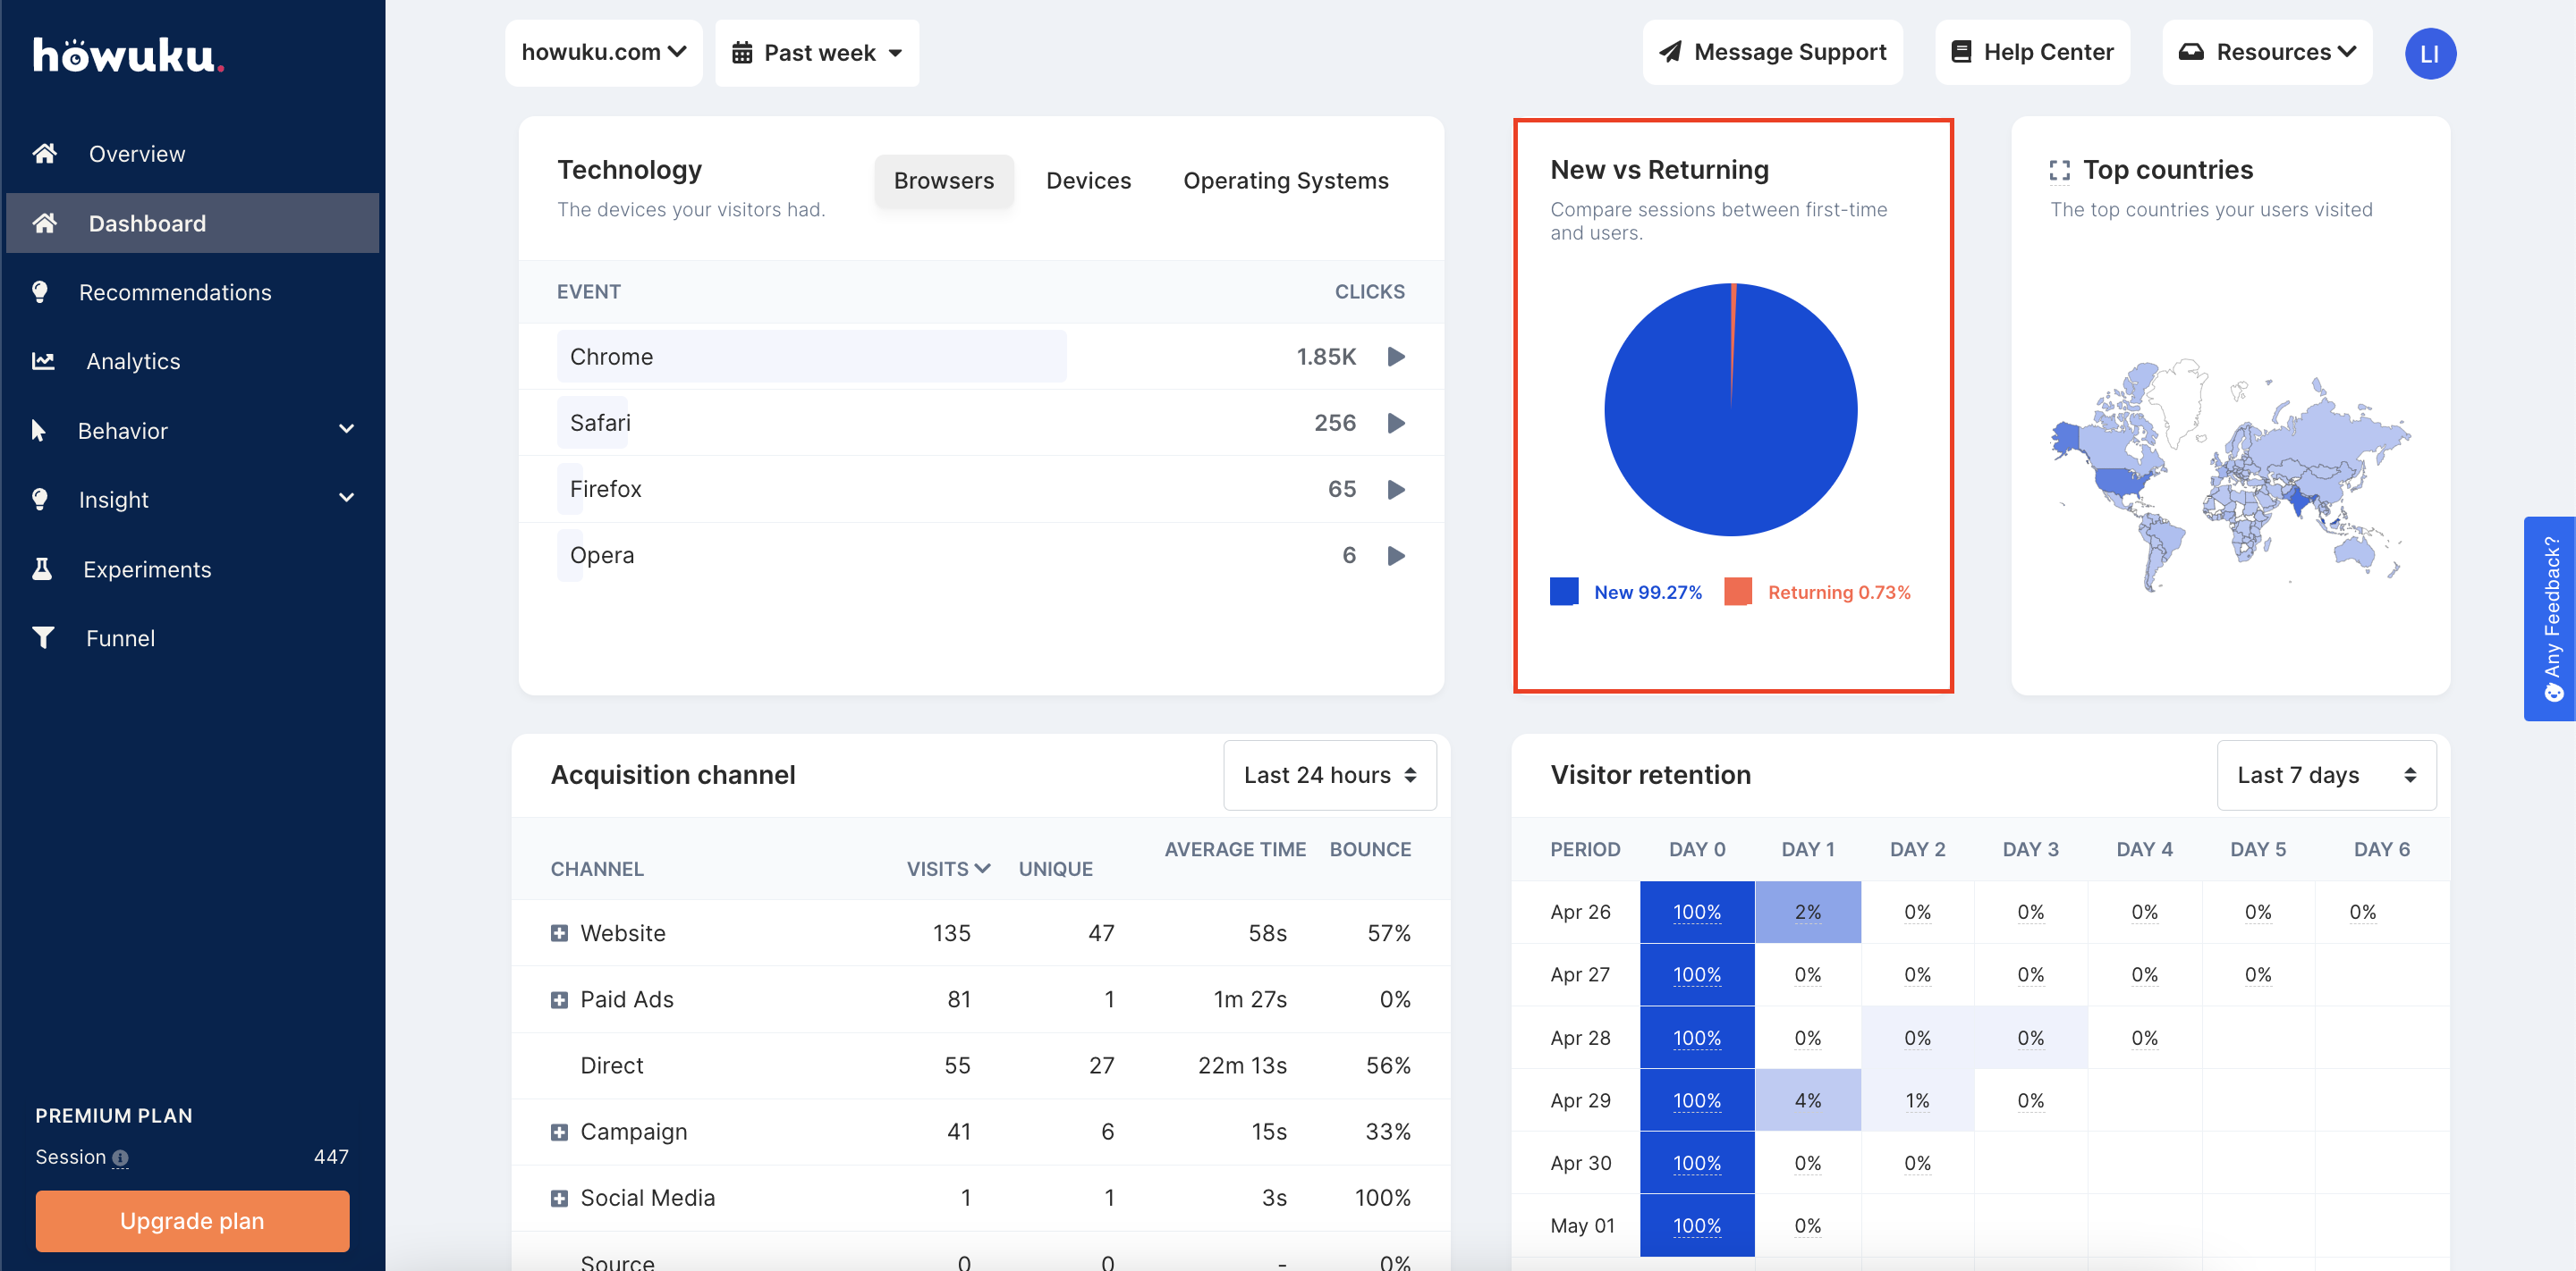Switch to the Operating Systems tab
Viewport: 2576px width, 1271px height.
(1285, 181)
